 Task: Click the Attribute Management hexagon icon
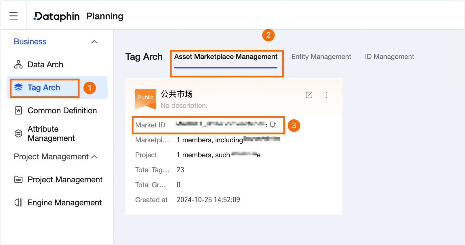click(18, 133)
